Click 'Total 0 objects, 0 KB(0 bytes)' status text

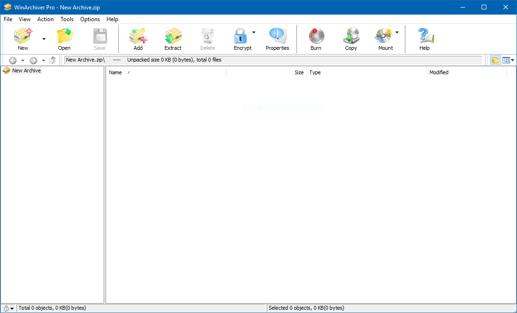coord(52,308)
